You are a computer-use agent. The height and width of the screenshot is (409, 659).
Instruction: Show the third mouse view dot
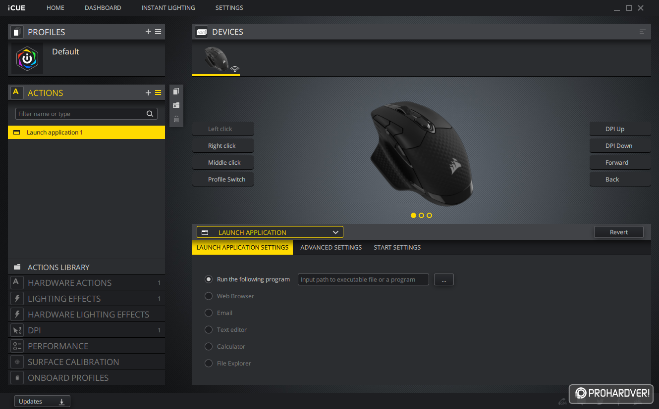pos(429,215)
